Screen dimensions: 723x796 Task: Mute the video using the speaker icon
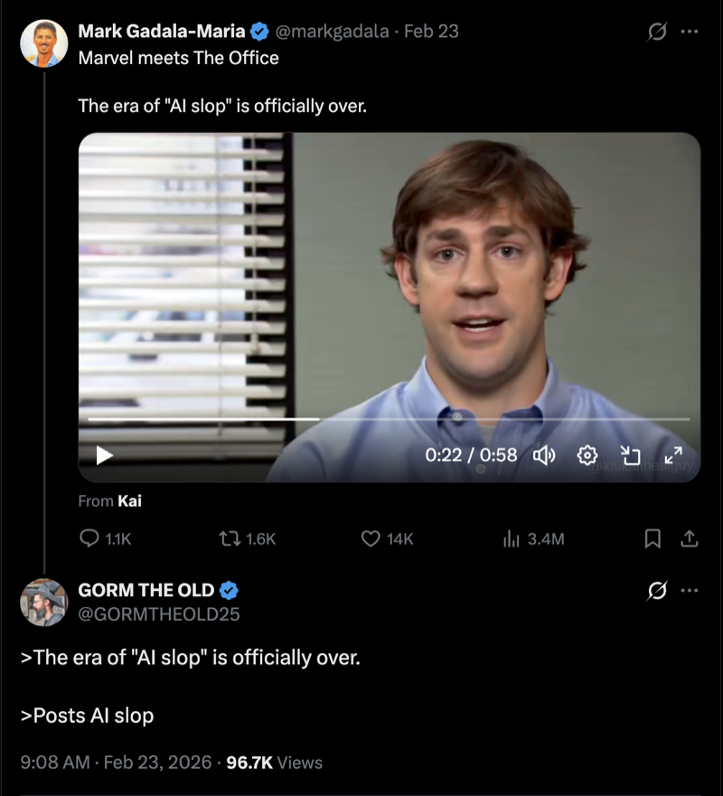pos(544,455)
